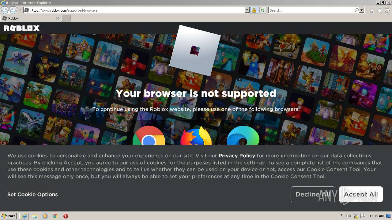The image size is (392, 220).
Task: Select the Roblox tab
Action: (x=30, y=18)
